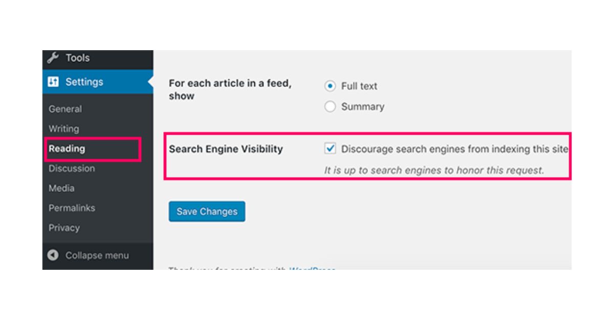Click the Settings sliders icon
Image resolution: width=614 pixels, height=320 pixels.
[53, 82]
